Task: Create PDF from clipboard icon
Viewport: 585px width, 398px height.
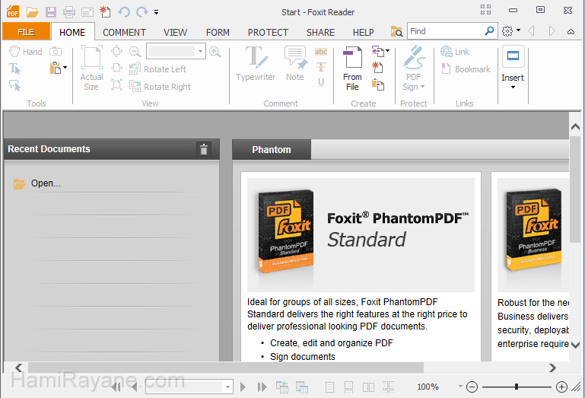Action: point(377,84)
